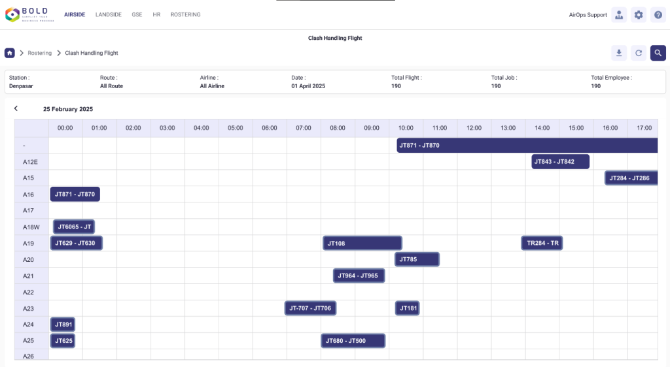Go to previous date with left chevron
The image size is (670, 367).
(x=16, y=108)
